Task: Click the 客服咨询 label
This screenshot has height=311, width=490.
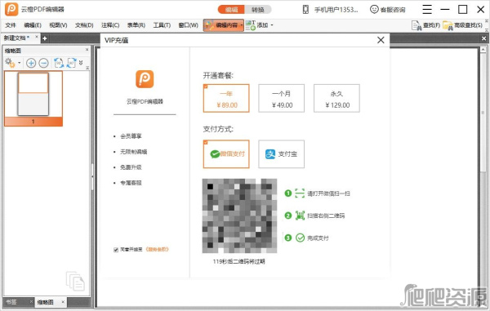Action: pos(393,10)
